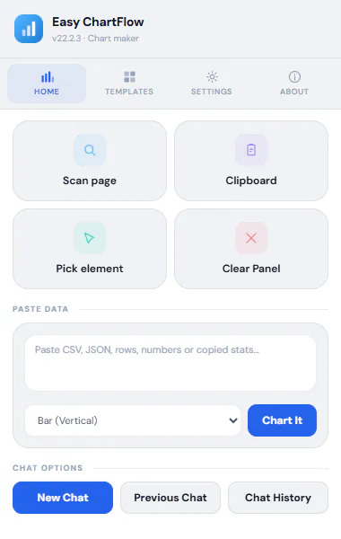Select the Home bar chart icon
Screen dimensions: 341x539
coord(47,77)
